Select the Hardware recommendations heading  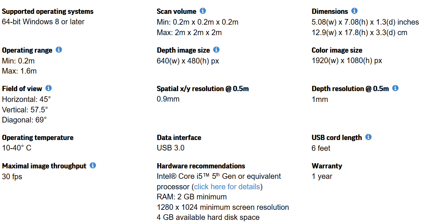click(x=201, y=166)
